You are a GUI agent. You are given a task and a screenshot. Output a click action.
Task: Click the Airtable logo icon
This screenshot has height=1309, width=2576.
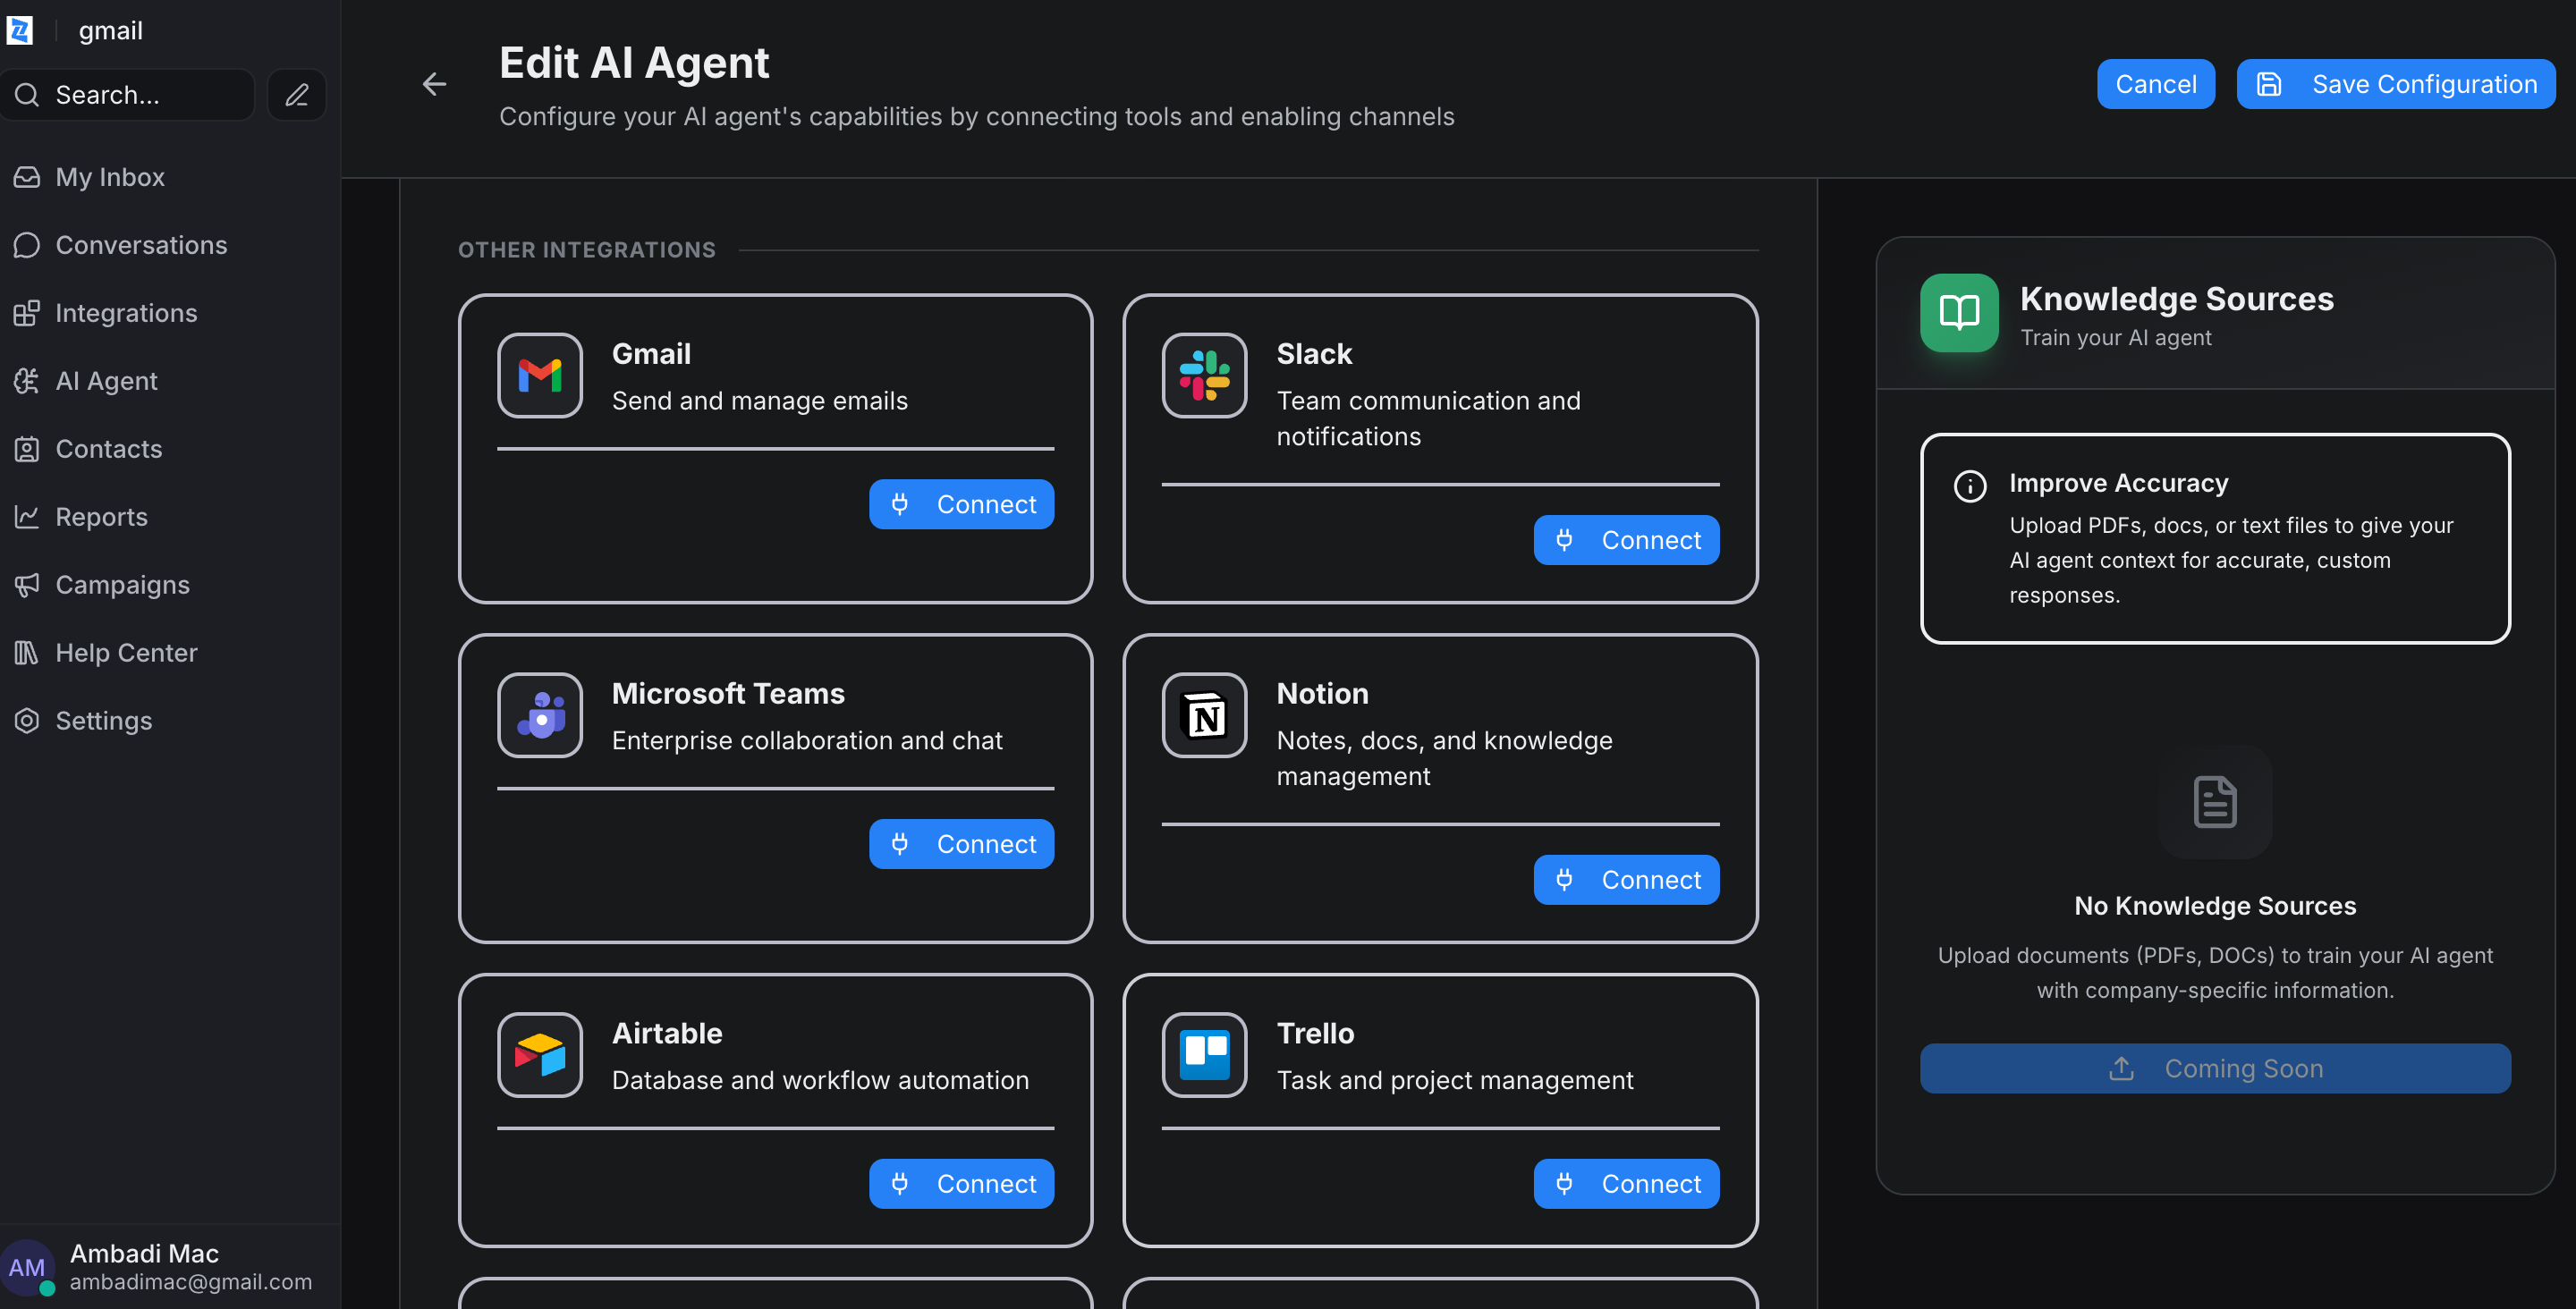540,1055
